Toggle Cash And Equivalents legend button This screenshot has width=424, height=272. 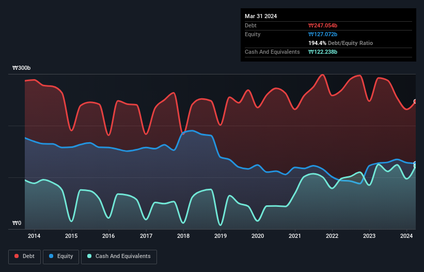click(x=119, y=256)
